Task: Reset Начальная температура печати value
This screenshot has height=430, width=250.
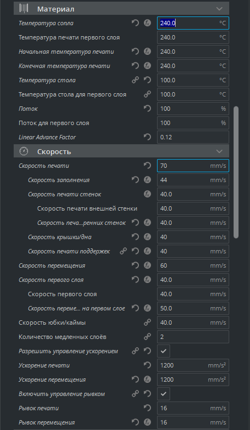Action: [x=136, y=52]
